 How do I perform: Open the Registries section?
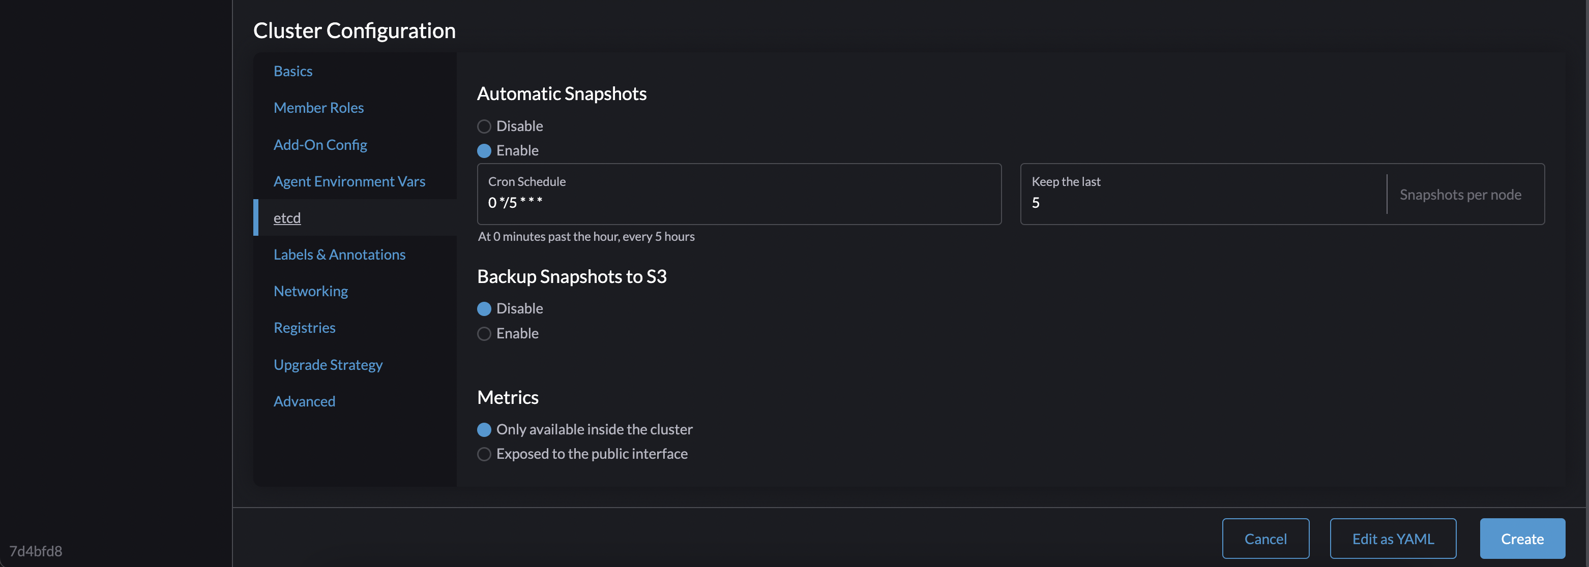tap(304, 327)
